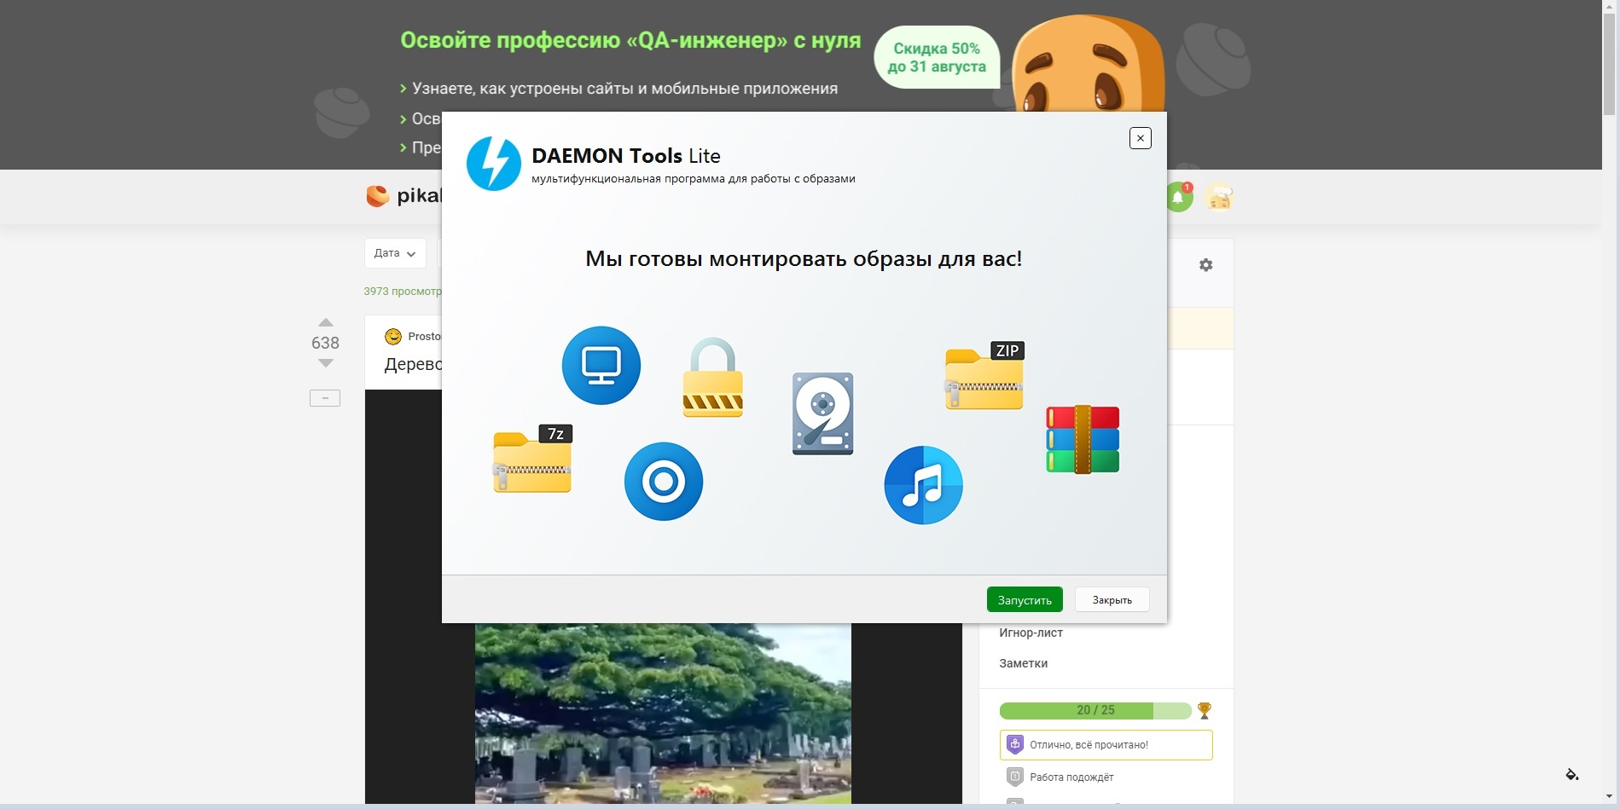1620x809 pixels.
Task: Click the Закрыть button in dialog
Action: [x=1112, y=599]
